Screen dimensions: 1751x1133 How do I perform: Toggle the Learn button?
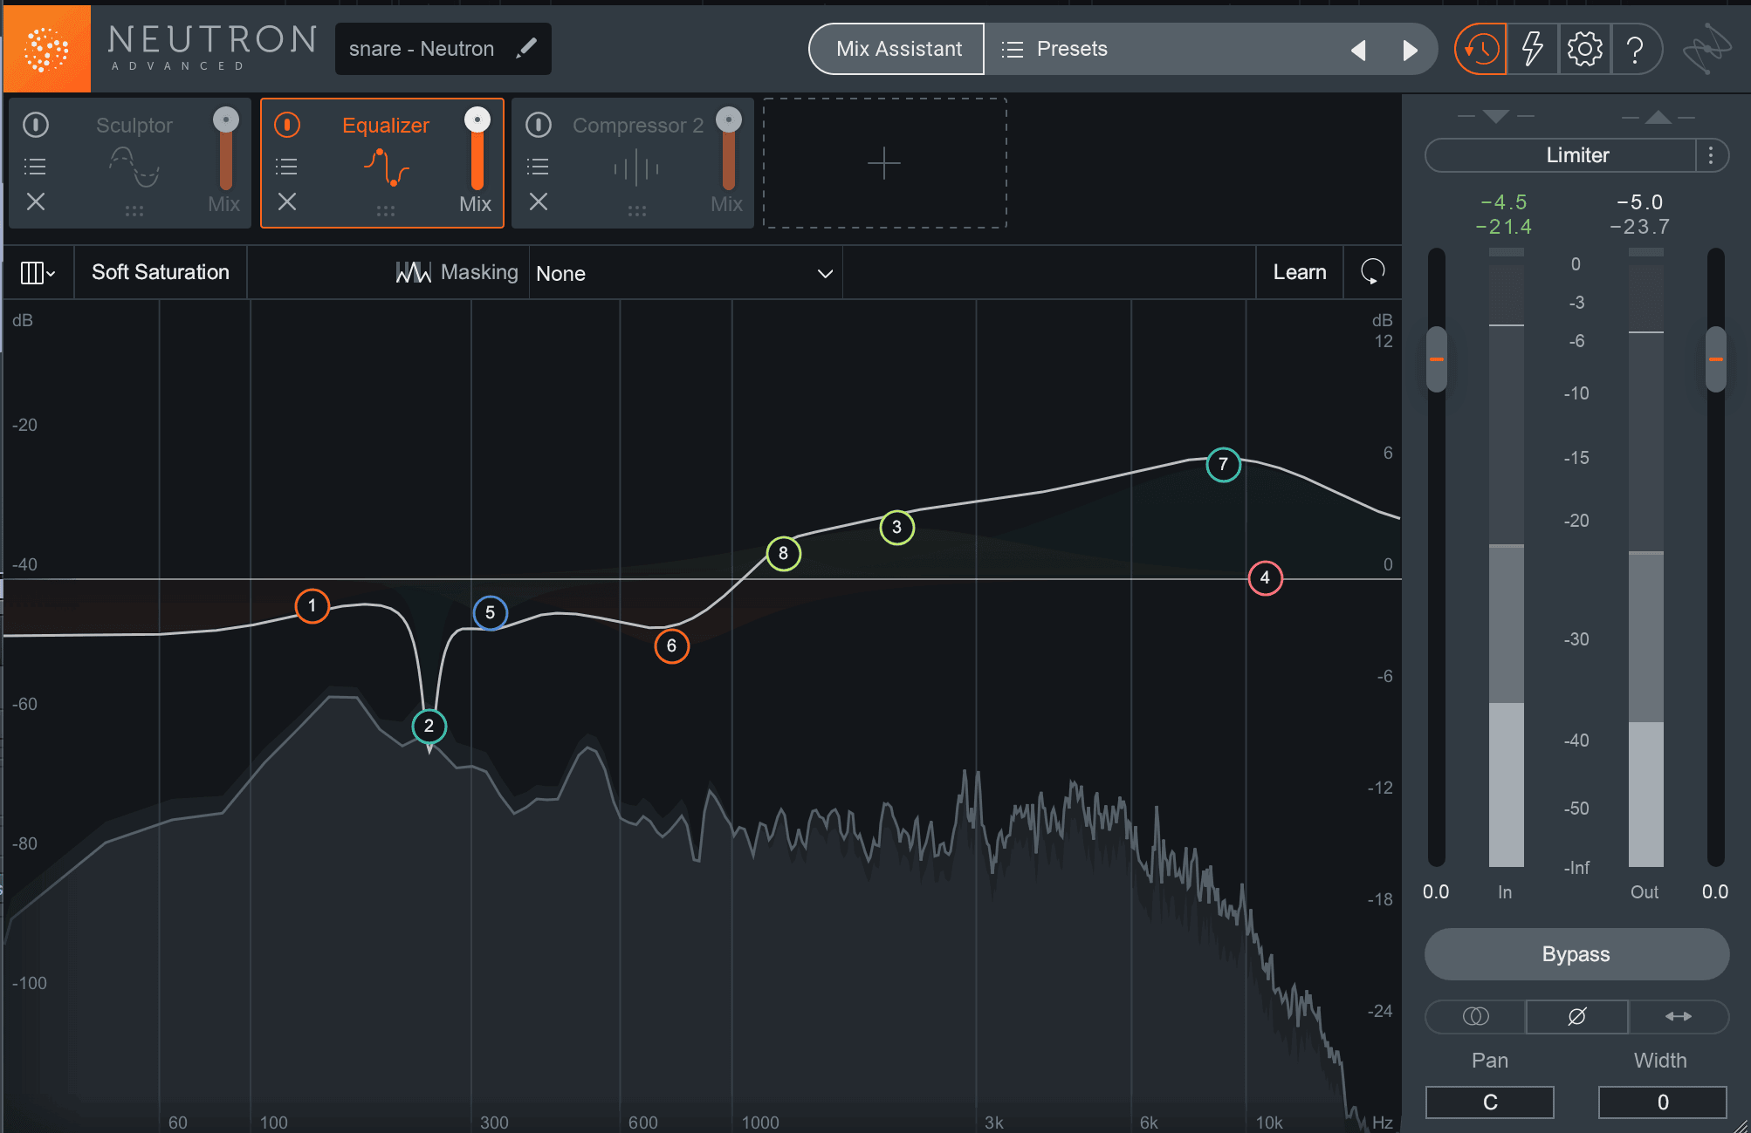click(x=1300, y=272)
